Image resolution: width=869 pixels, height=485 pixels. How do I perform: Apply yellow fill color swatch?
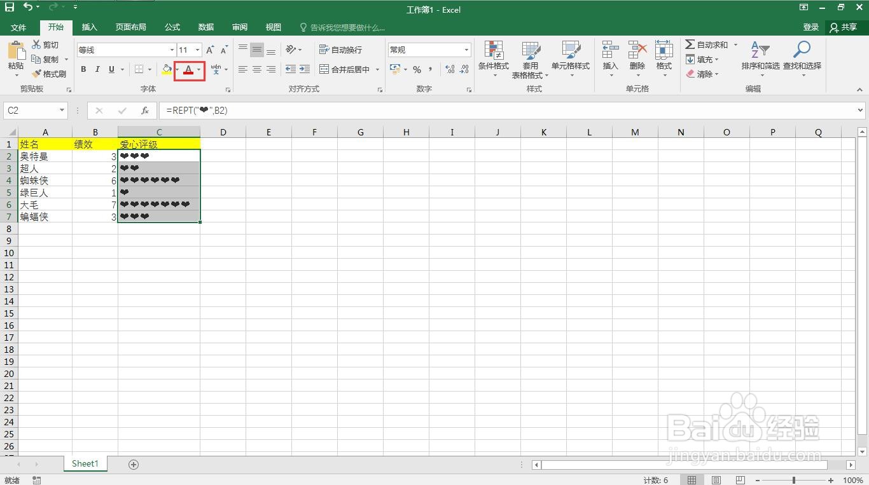point(167,69)
